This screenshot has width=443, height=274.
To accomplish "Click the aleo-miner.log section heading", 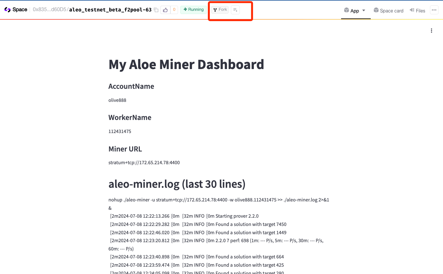I will point(177,184).
